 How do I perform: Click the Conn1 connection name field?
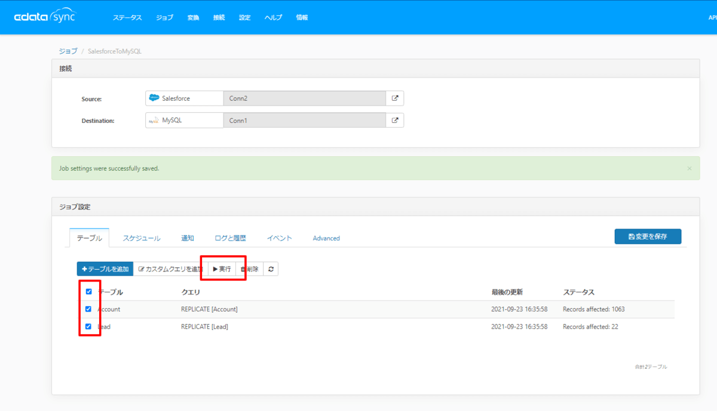coord(305,120)
